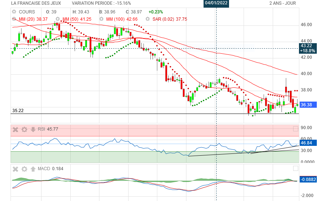Open the SAR (0.02) settings gear

click(147, 19)
